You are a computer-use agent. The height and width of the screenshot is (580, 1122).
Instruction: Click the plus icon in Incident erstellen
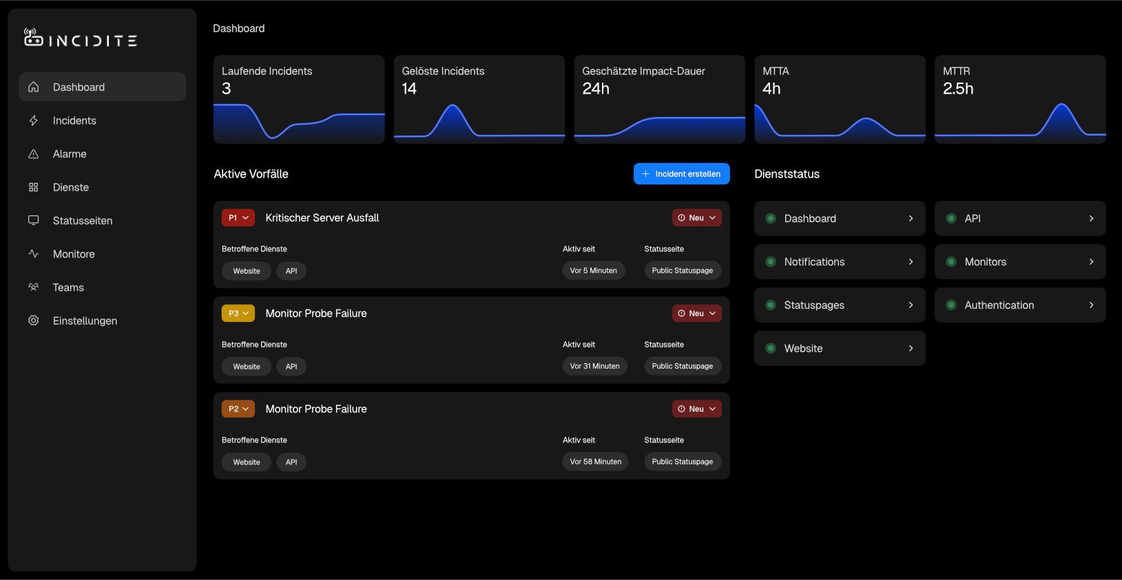[x=645, y=174]
